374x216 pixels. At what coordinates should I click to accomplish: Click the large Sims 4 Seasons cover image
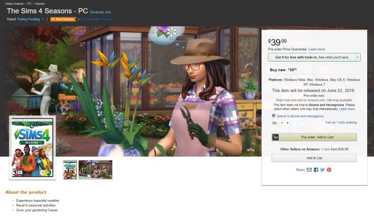(33, 148)
